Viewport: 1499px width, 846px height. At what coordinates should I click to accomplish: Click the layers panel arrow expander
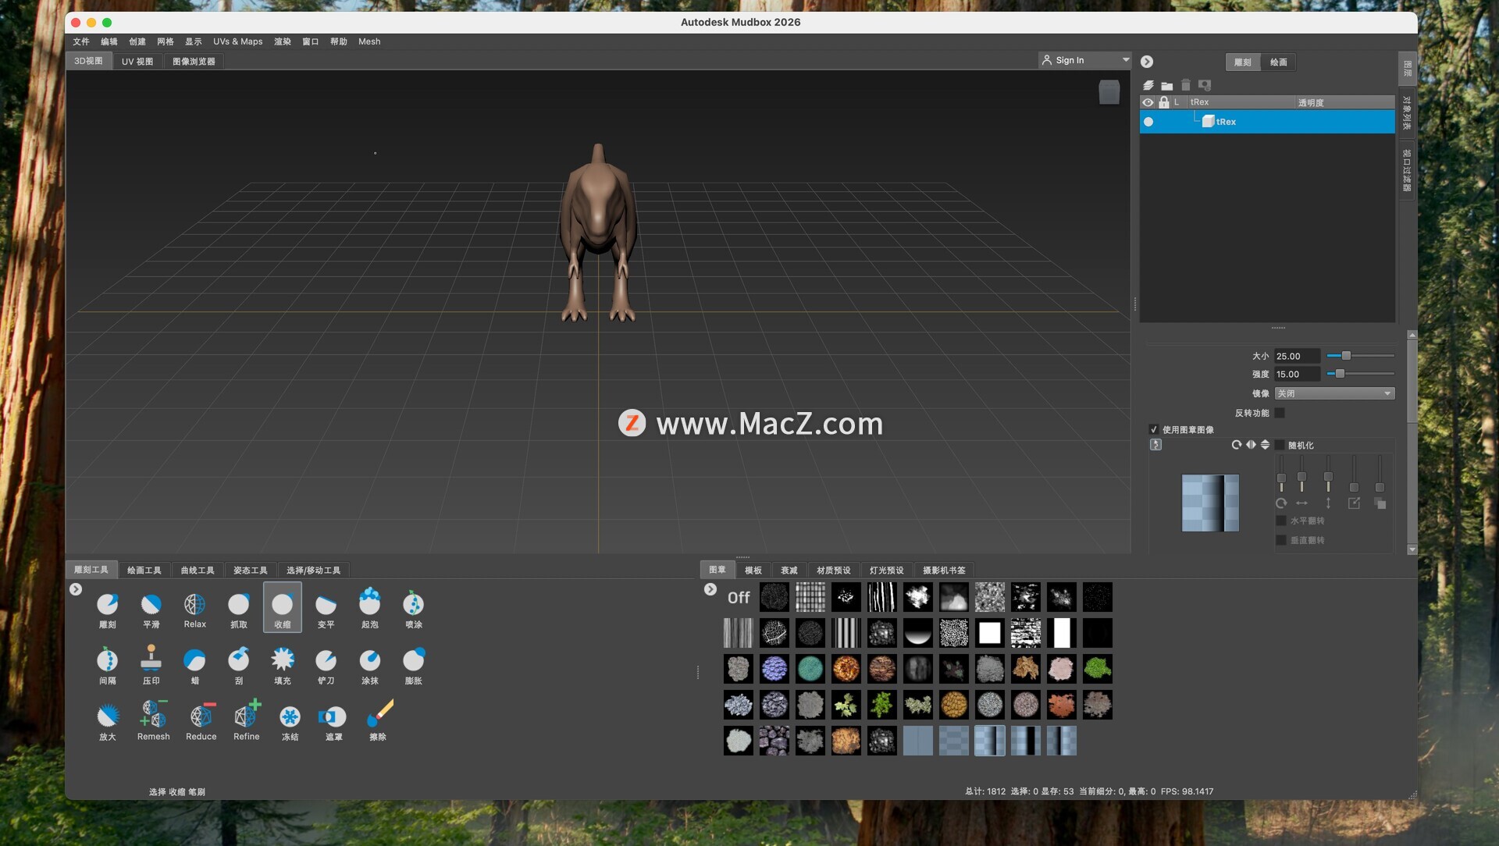[1147, 62]
